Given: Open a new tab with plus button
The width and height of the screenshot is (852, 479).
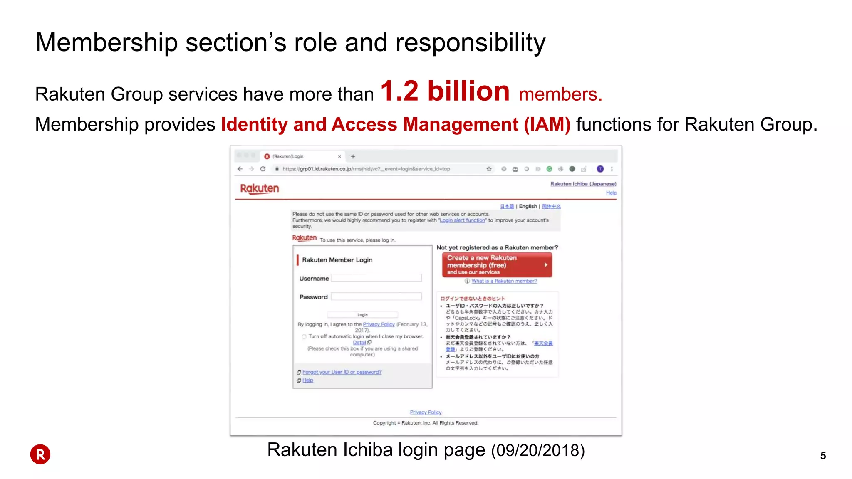Looking at the screenshot, I should click(x=353, y=156).
